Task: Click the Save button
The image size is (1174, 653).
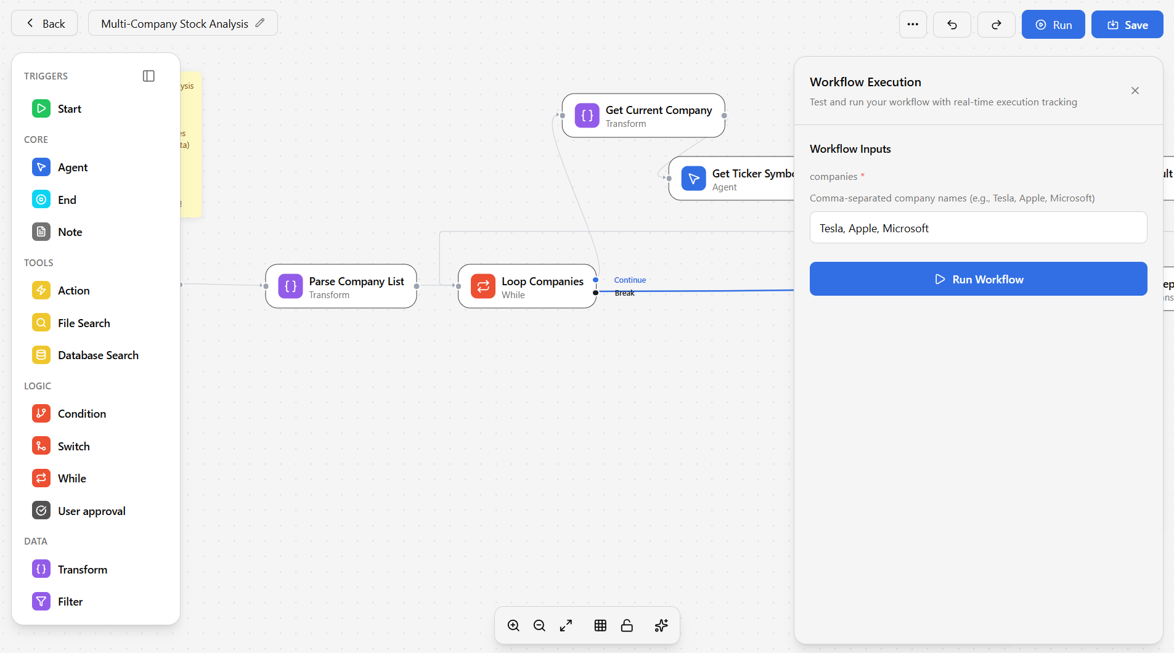Action: click(1127, 25)
